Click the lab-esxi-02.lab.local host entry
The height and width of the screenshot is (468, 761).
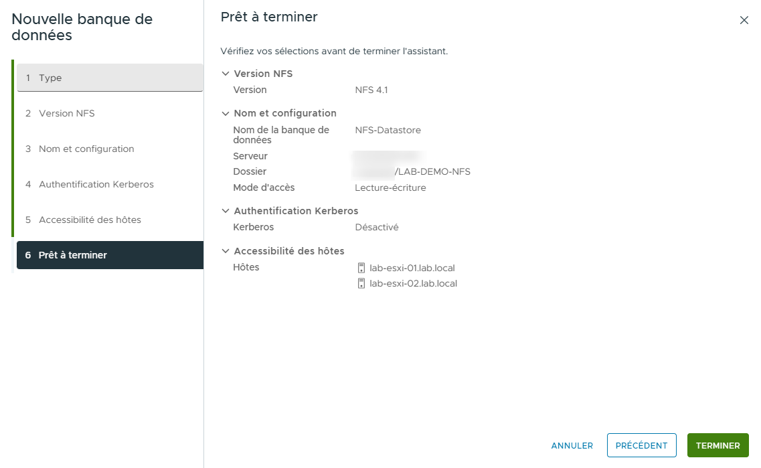click(413, 284)
